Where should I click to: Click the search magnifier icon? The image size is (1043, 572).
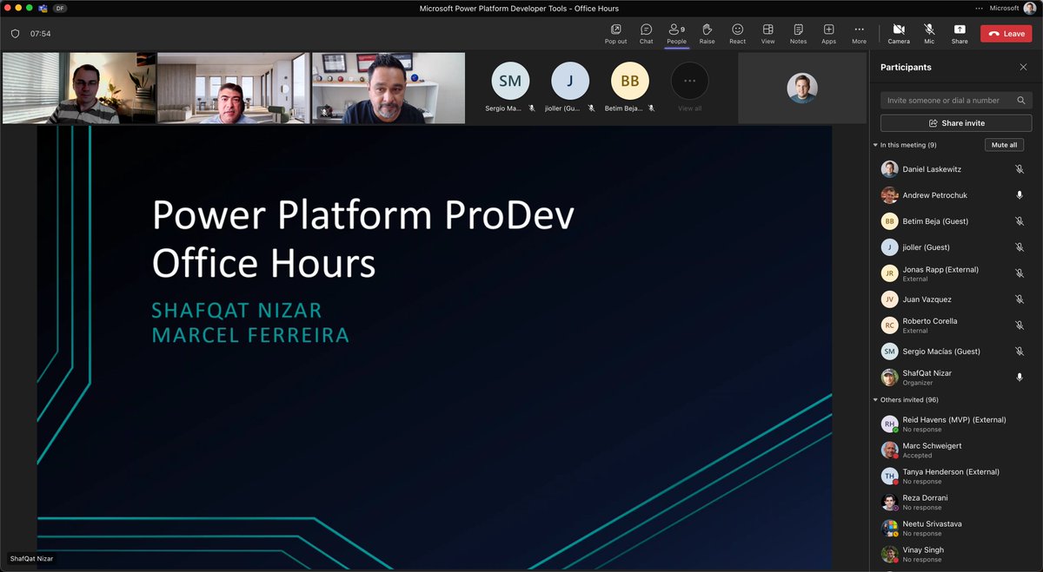[1021, 101]
